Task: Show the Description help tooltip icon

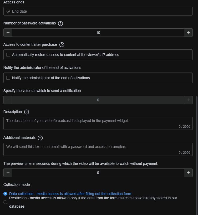Action: click(x=27, y=112)
